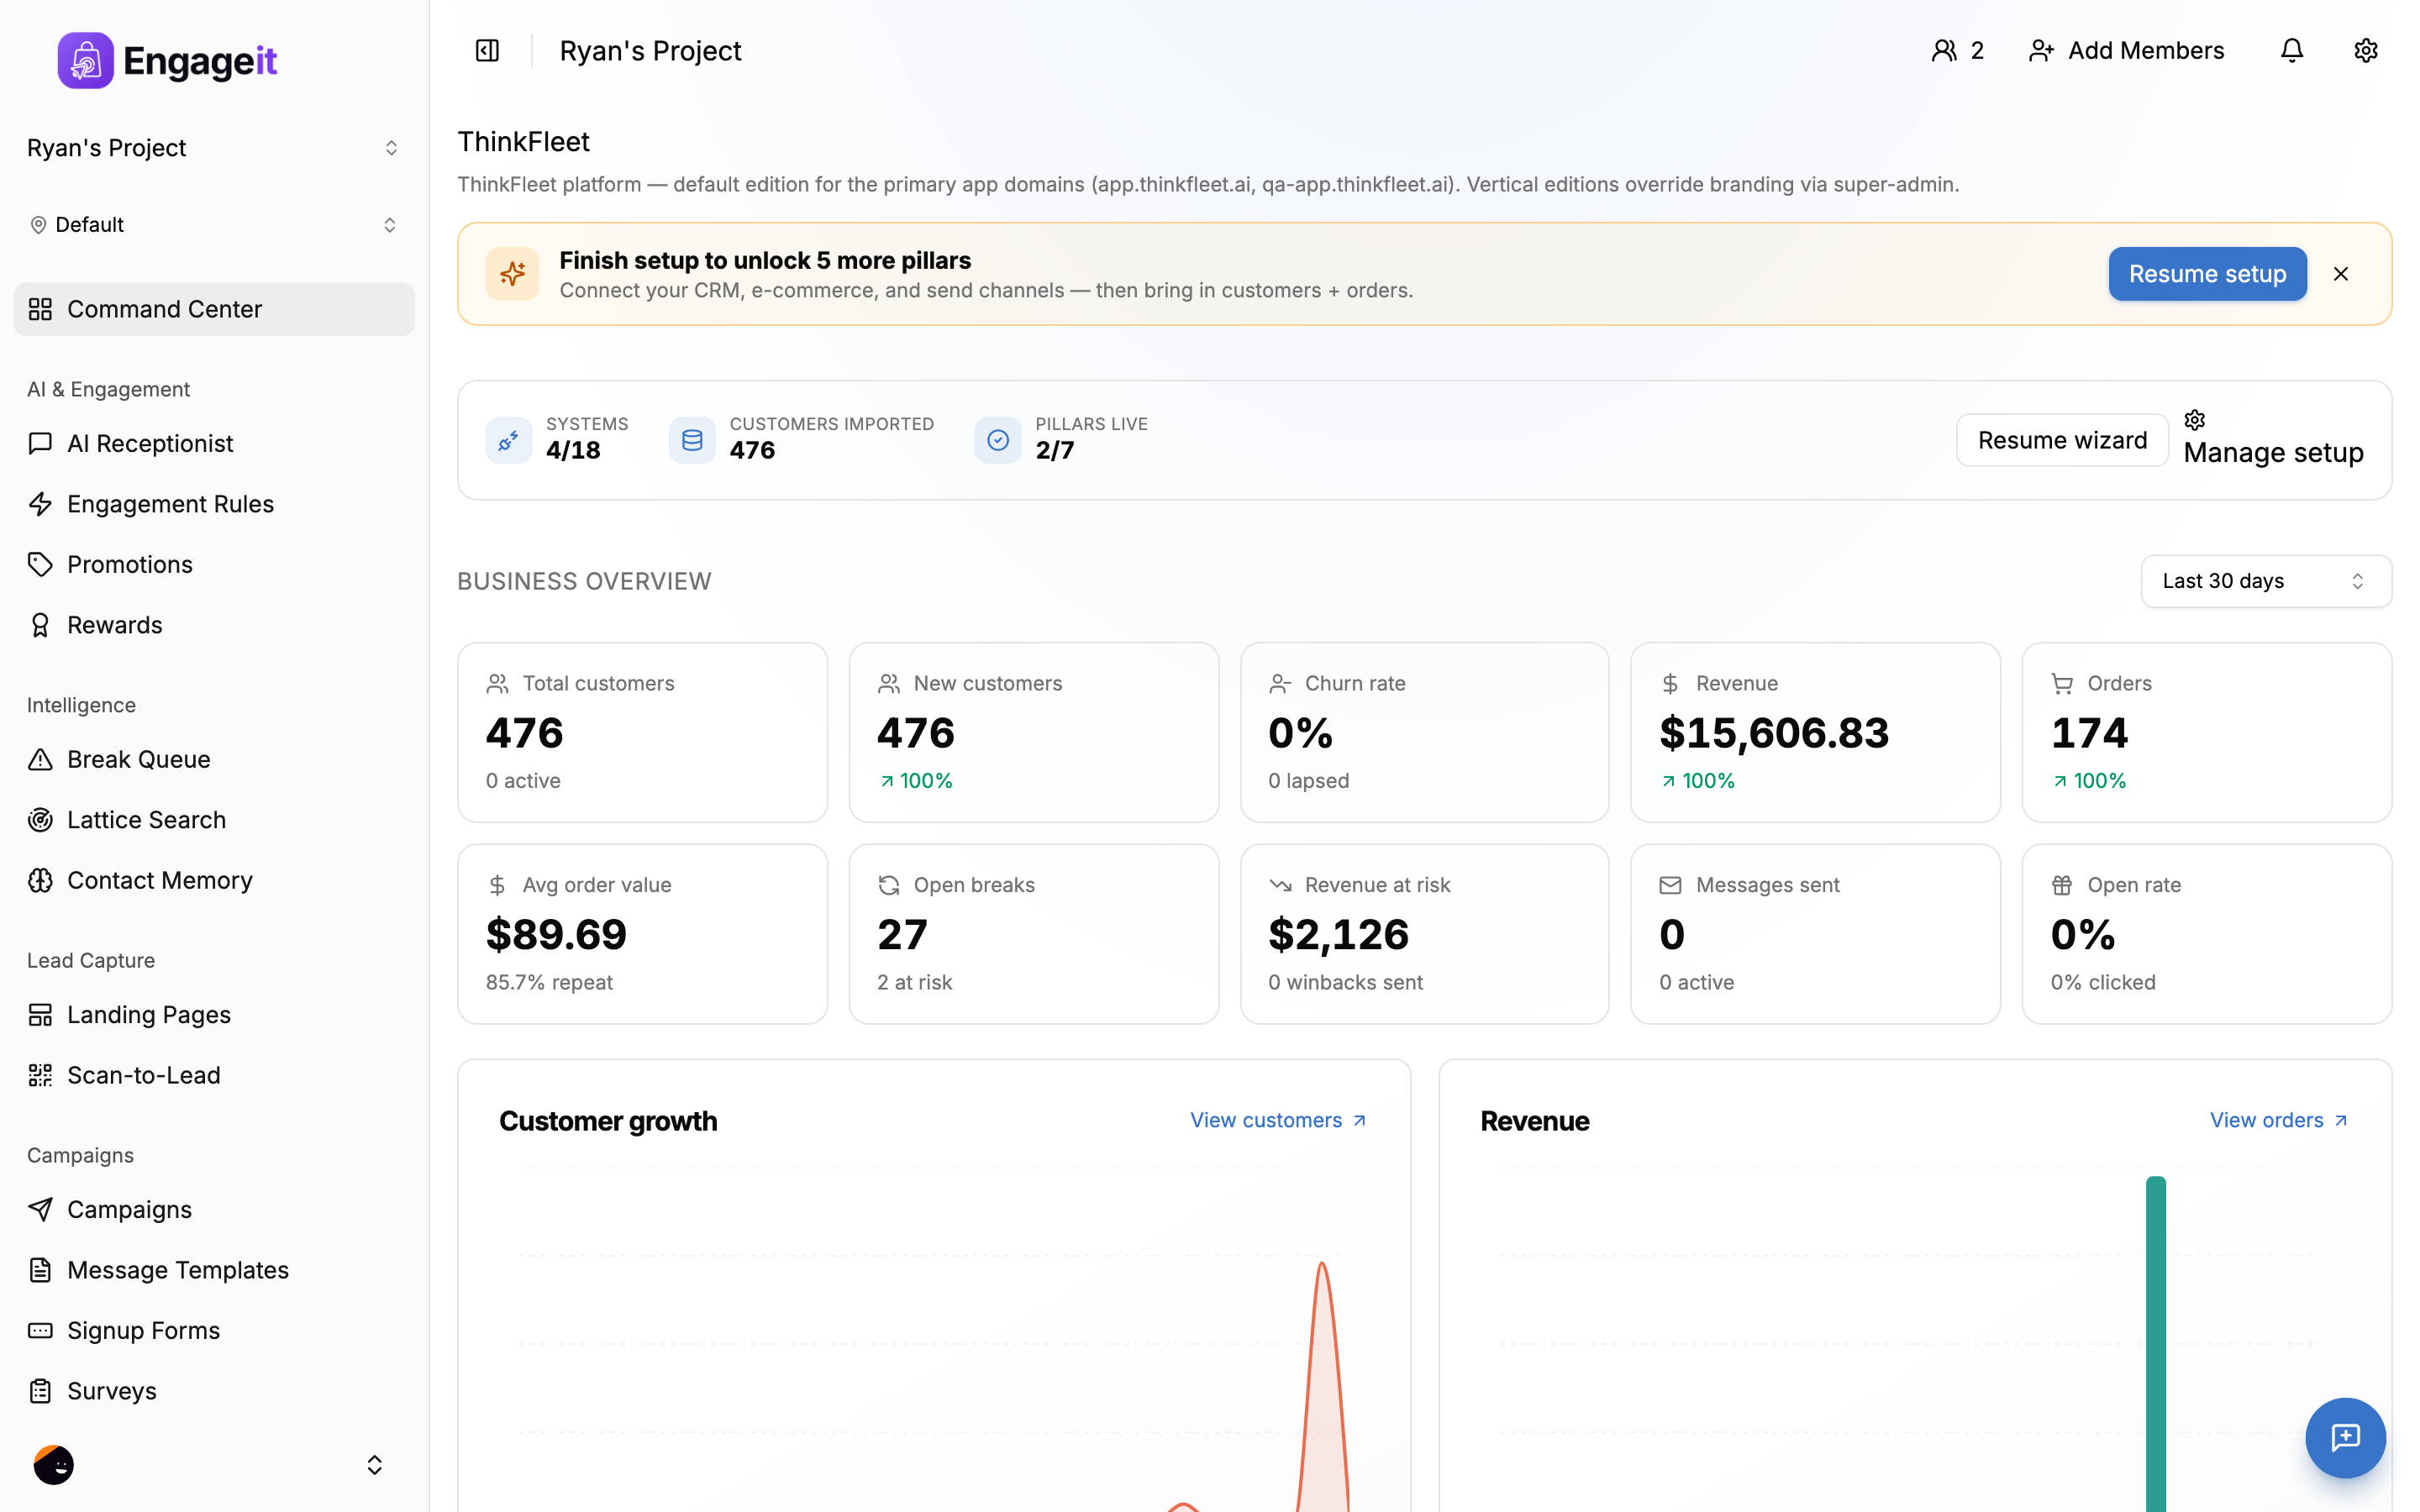The height and width of the screenshot is (1512, 2420).
Task: Click the Ryan's Project header title
Action: [650, 50]
